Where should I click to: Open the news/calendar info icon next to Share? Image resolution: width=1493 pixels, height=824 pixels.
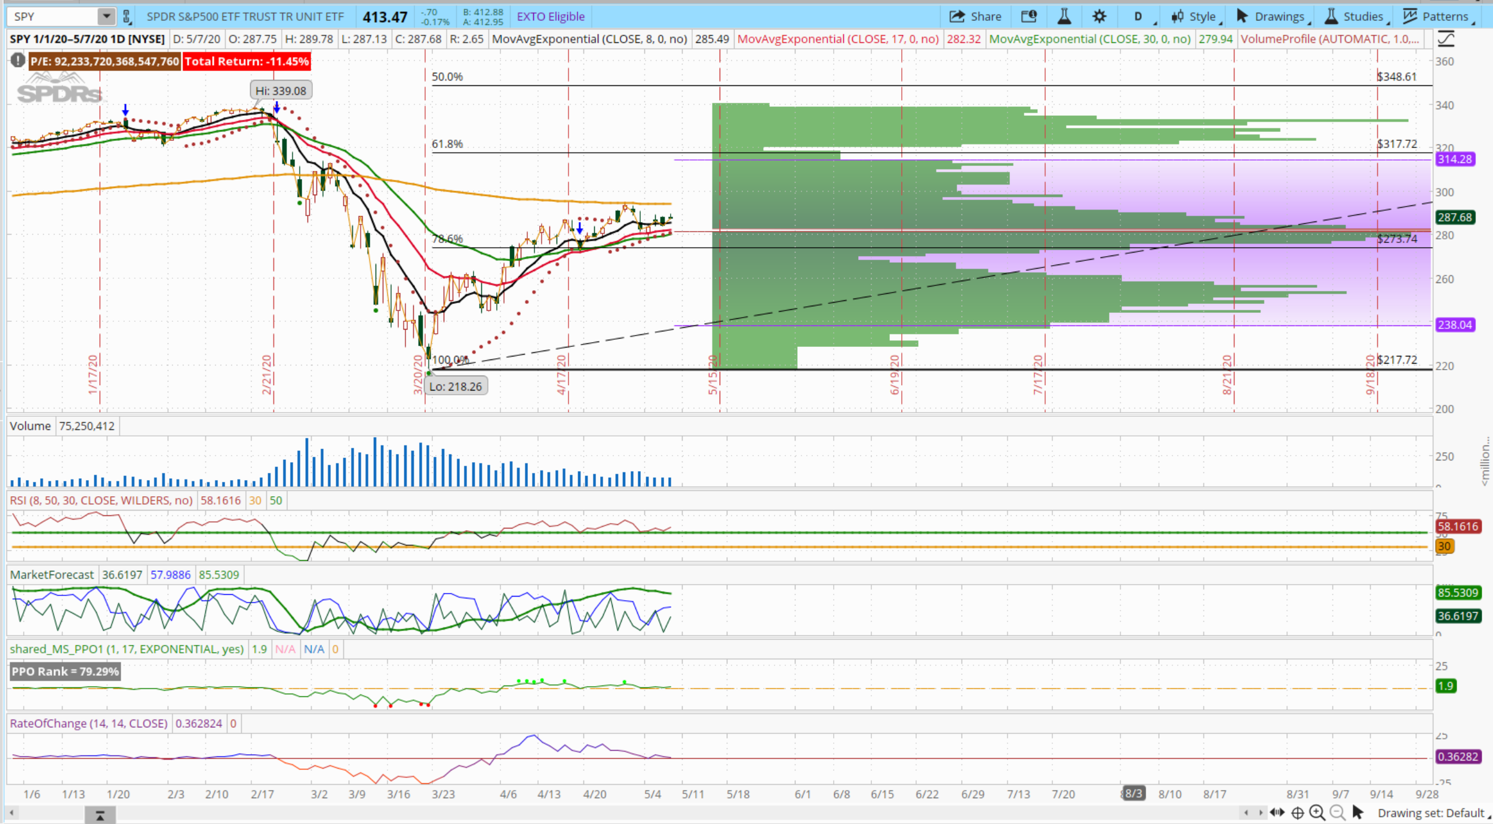tap(1028, 16)
